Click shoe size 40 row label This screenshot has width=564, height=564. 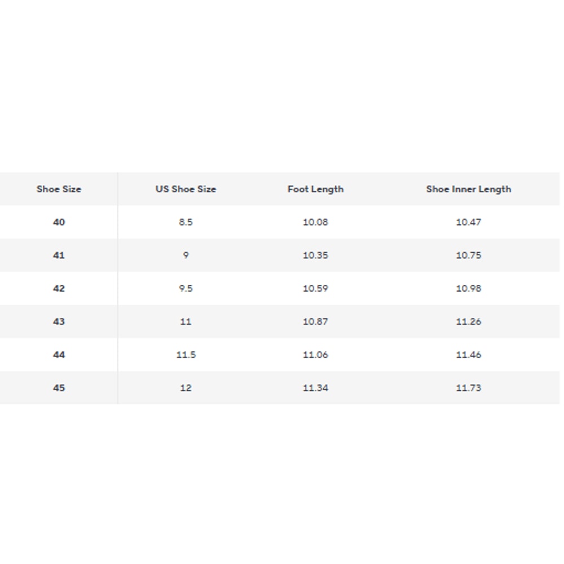(x=59, y=222)
